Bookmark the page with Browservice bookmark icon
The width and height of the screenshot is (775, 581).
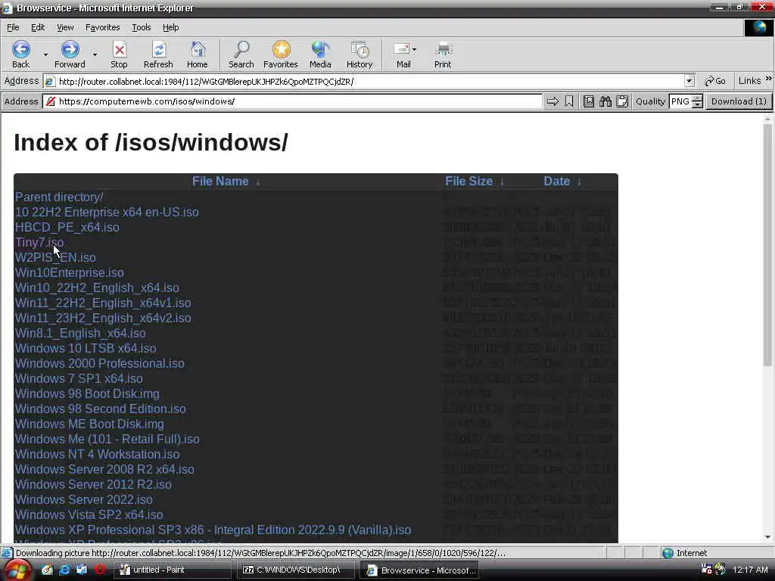[569, 101]
